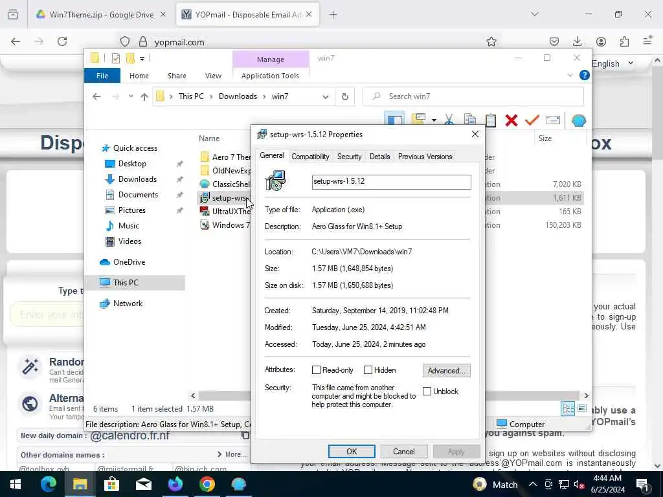The width and height of the screenshot is (663, 497).
Task: Click the Email envelope icon in Explorer toolbar
Action: 553,120
